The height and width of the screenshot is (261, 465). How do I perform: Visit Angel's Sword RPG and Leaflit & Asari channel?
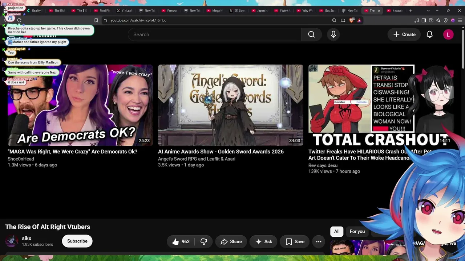(x=197, y=159)
